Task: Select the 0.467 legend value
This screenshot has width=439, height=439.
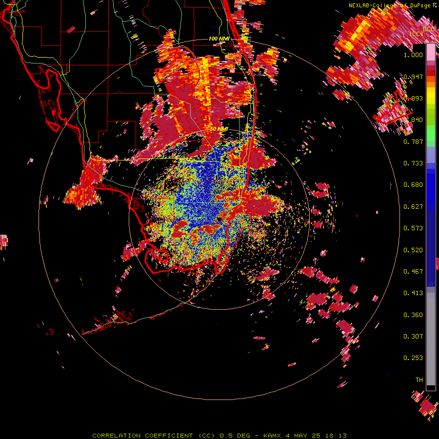Action: pos(413,272)
